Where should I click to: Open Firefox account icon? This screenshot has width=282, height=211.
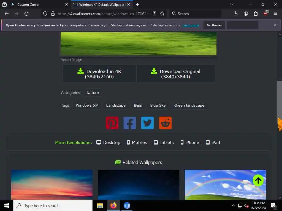246,14
